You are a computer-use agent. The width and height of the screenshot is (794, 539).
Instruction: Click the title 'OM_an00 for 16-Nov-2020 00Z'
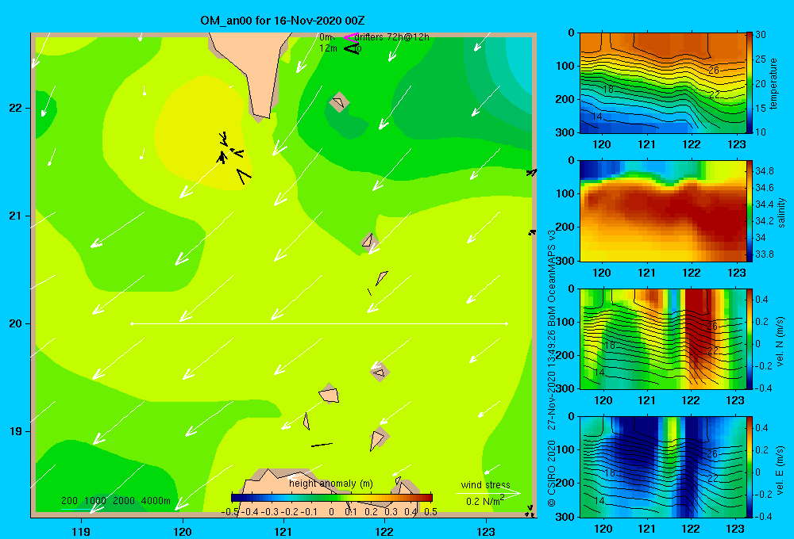[283, 21]
